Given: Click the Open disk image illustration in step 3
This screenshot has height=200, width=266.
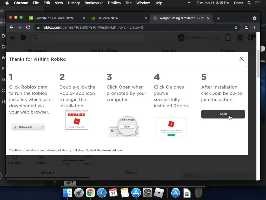Looking at the screenshot, I should click(124, 126).
